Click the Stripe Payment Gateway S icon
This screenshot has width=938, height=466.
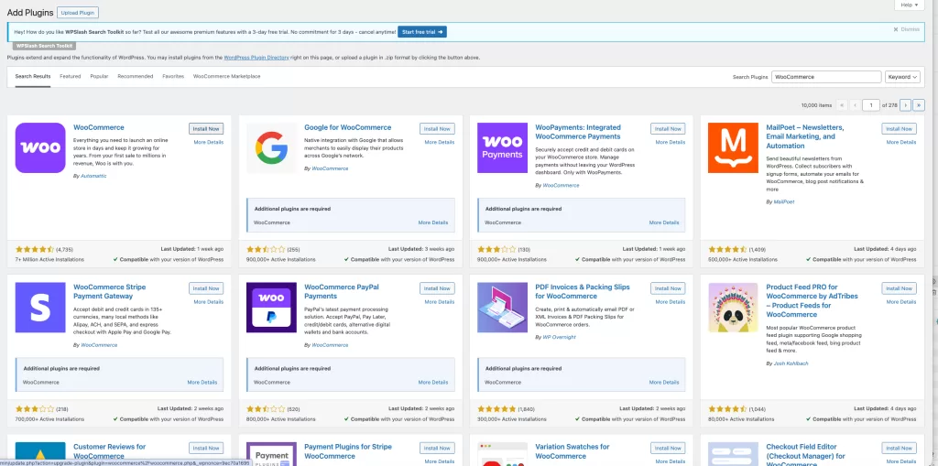(x=40, y=308)
